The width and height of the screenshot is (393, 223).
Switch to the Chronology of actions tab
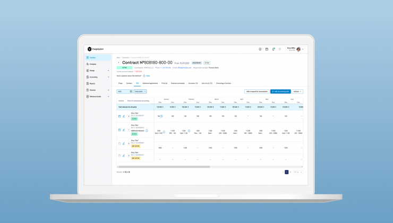pos(224,83)
